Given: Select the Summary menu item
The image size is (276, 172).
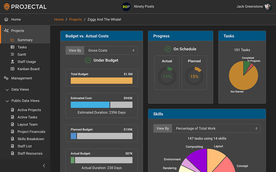Looking at the screenshot, I should [25, 40].
